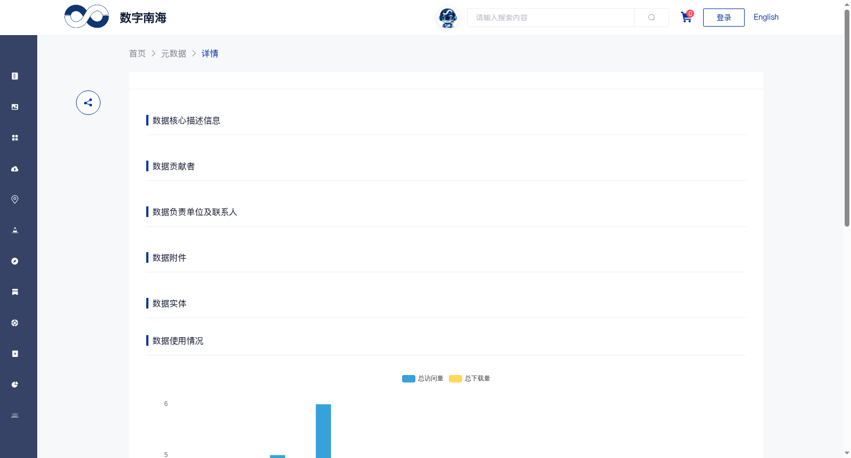Image resolution: width=851 pixels, height=458 pixels.
Task: Open the image gallery sidebar icon
Action: (x=15, y=107)
